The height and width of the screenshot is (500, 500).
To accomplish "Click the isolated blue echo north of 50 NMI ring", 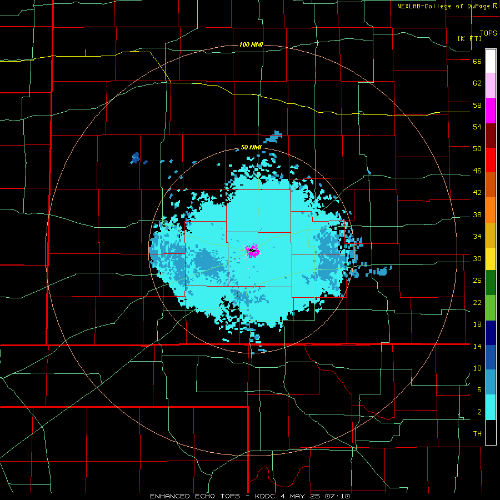I will [273, 137].
